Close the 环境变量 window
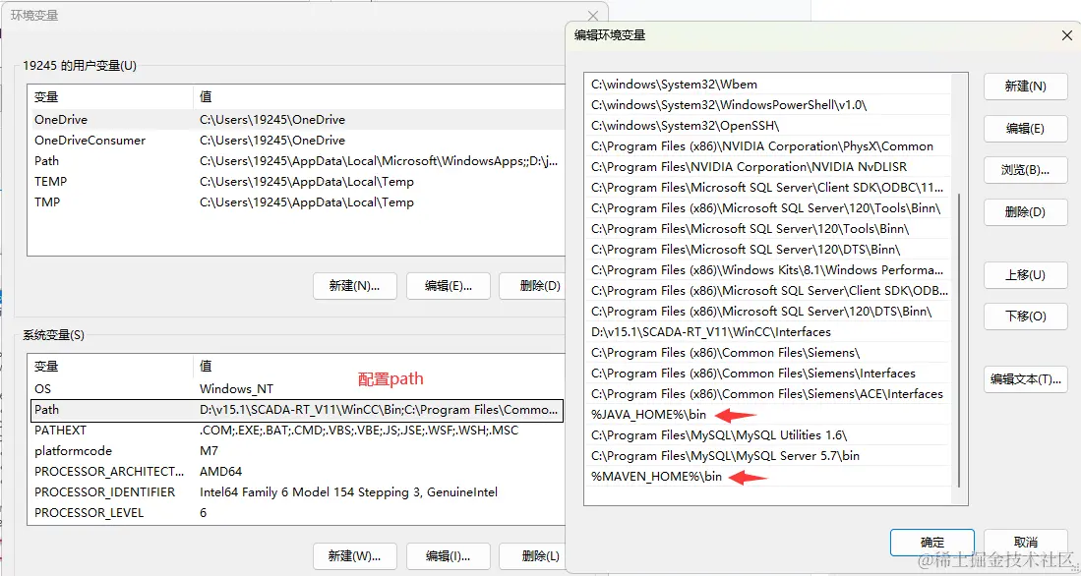 tap(593, 15)
